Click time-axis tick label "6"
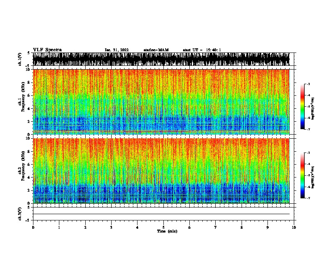Screen dimensions: 331x255 [x=190, y=227]
